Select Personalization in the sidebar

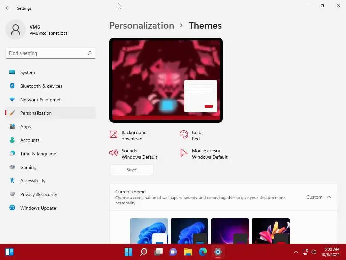tap(51, 113)
